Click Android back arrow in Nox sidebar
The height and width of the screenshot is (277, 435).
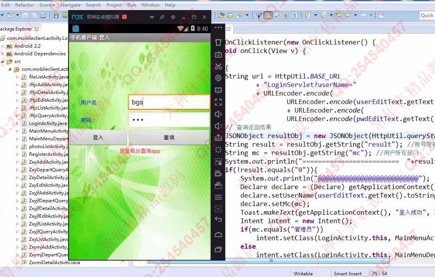[218, 219]
